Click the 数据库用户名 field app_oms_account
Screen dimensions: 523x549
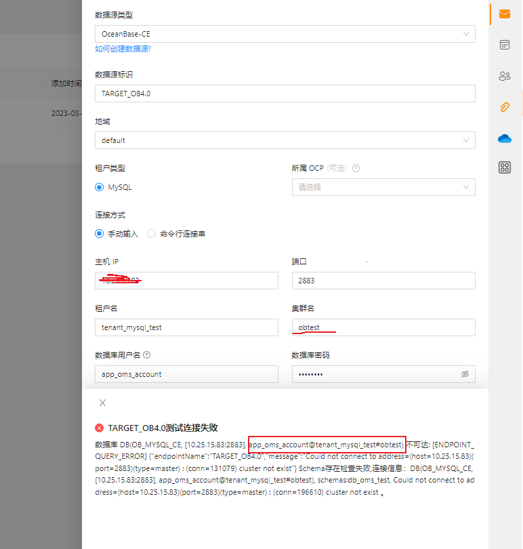(186, 374)
